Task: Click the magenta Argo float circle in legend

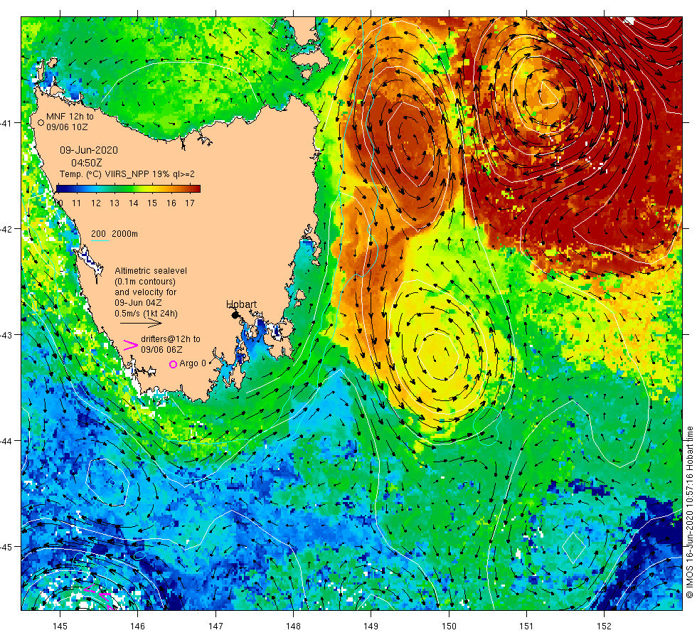Action: coord(173,364)
